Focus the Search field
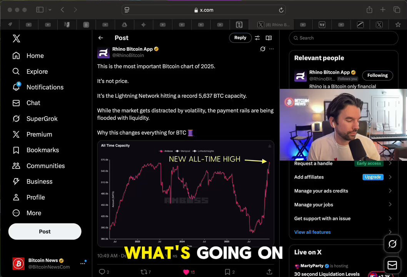This screenshot has height=277, width=407. point(344,38)
